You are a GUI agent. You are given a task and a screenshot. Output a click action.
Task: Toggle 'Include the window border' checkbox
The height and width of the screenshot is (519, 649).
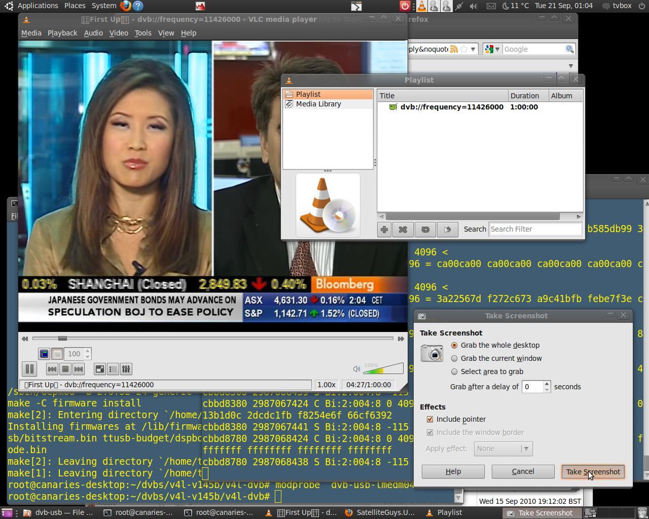(x=430, y=432)
